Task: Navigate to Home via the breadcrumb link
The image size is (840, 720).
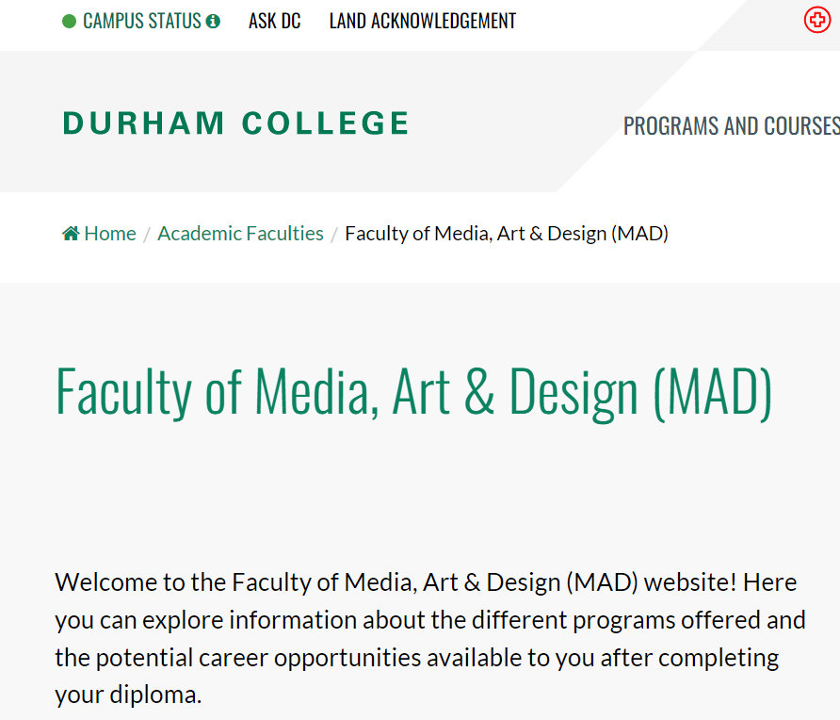Action: point(109,232)
